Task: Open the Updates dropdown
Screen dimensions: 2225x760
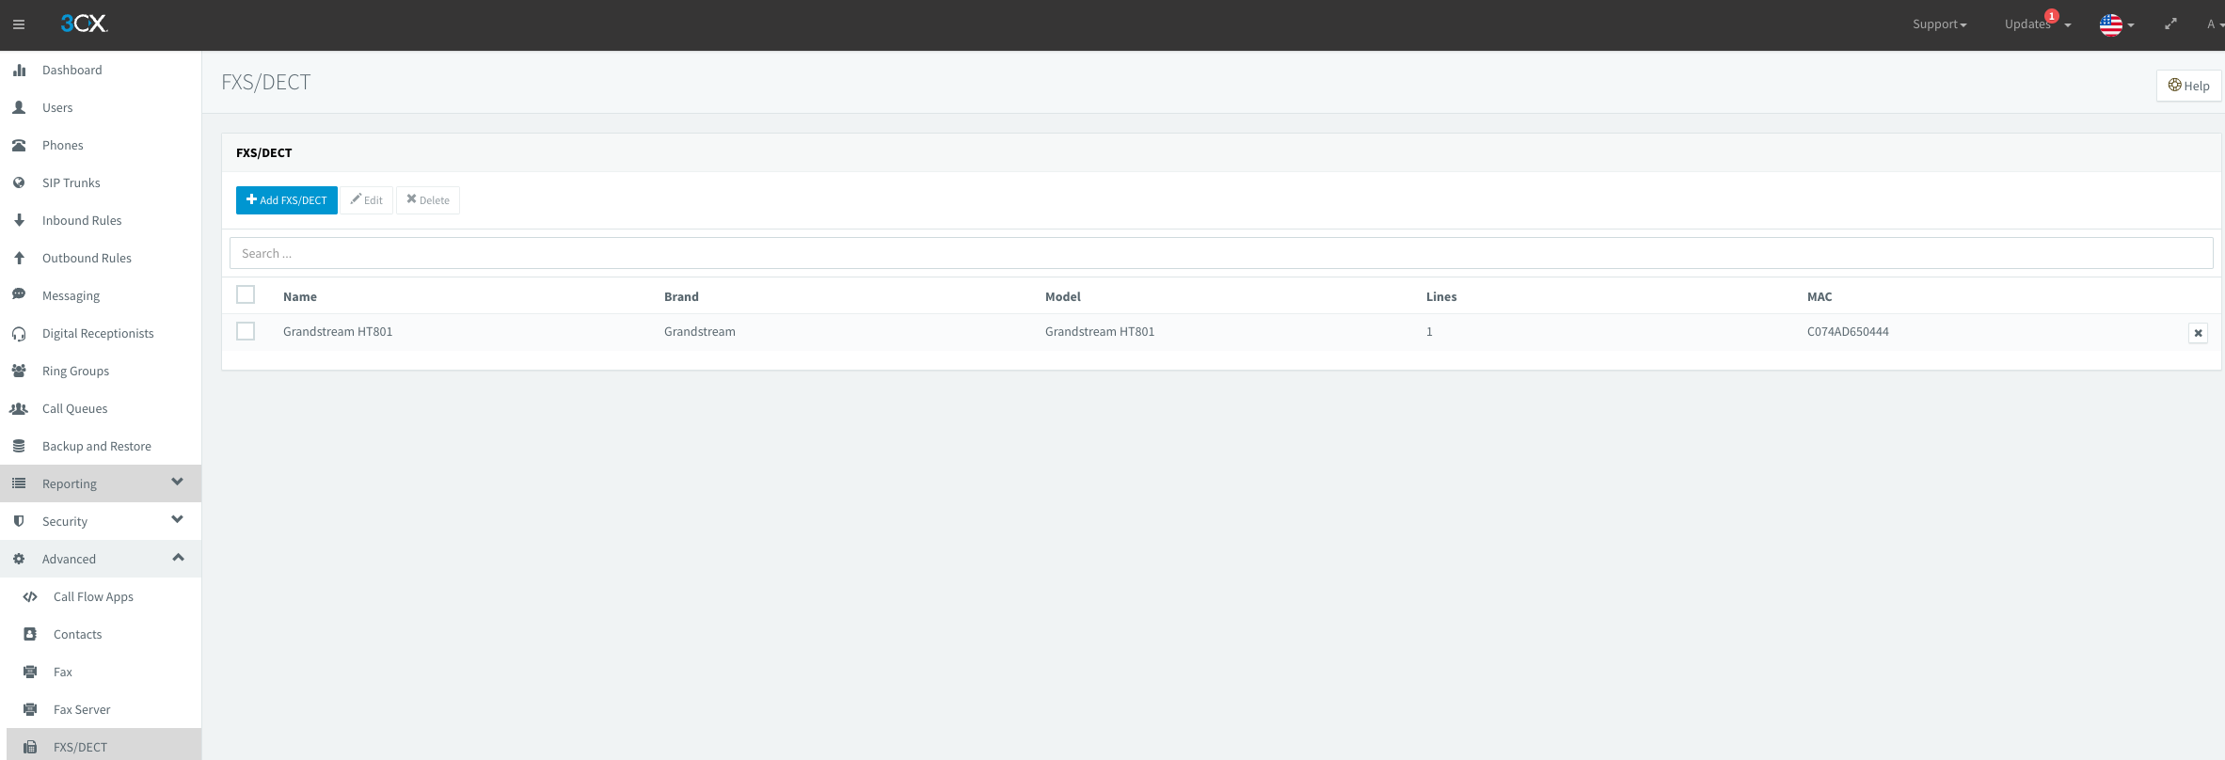Action: click(2037, 24)
